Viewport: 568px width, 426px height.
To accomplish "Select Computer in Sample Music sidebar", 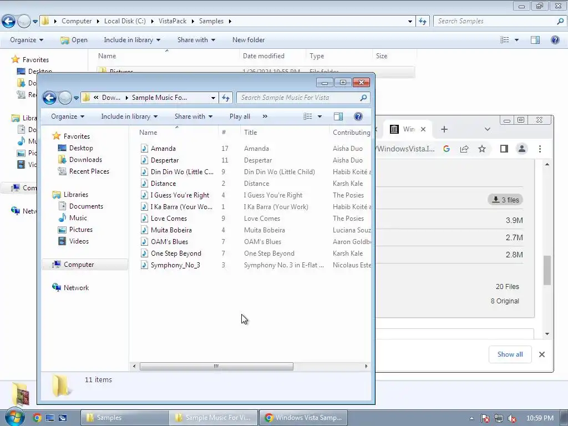I will [79, 265].
